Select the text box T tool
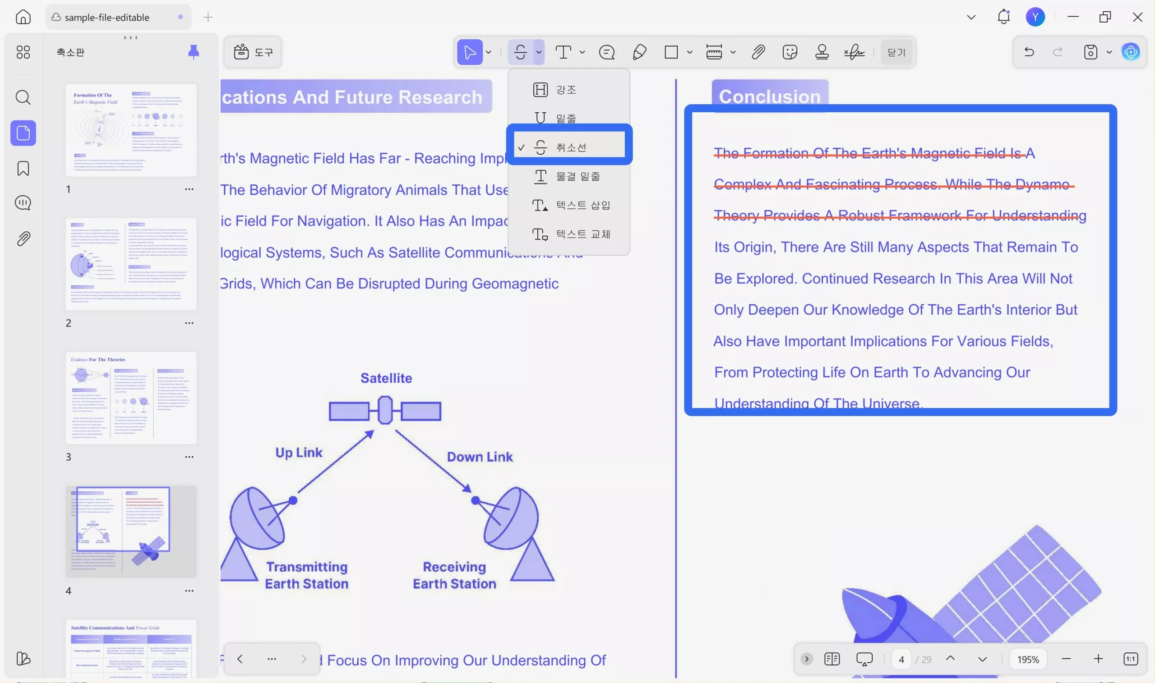This screenshot has width=1155, height=683. (563, 52)
